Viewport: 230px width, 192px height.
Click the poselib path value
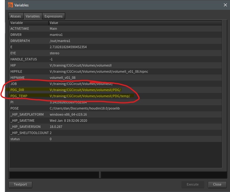coord(85,108)
